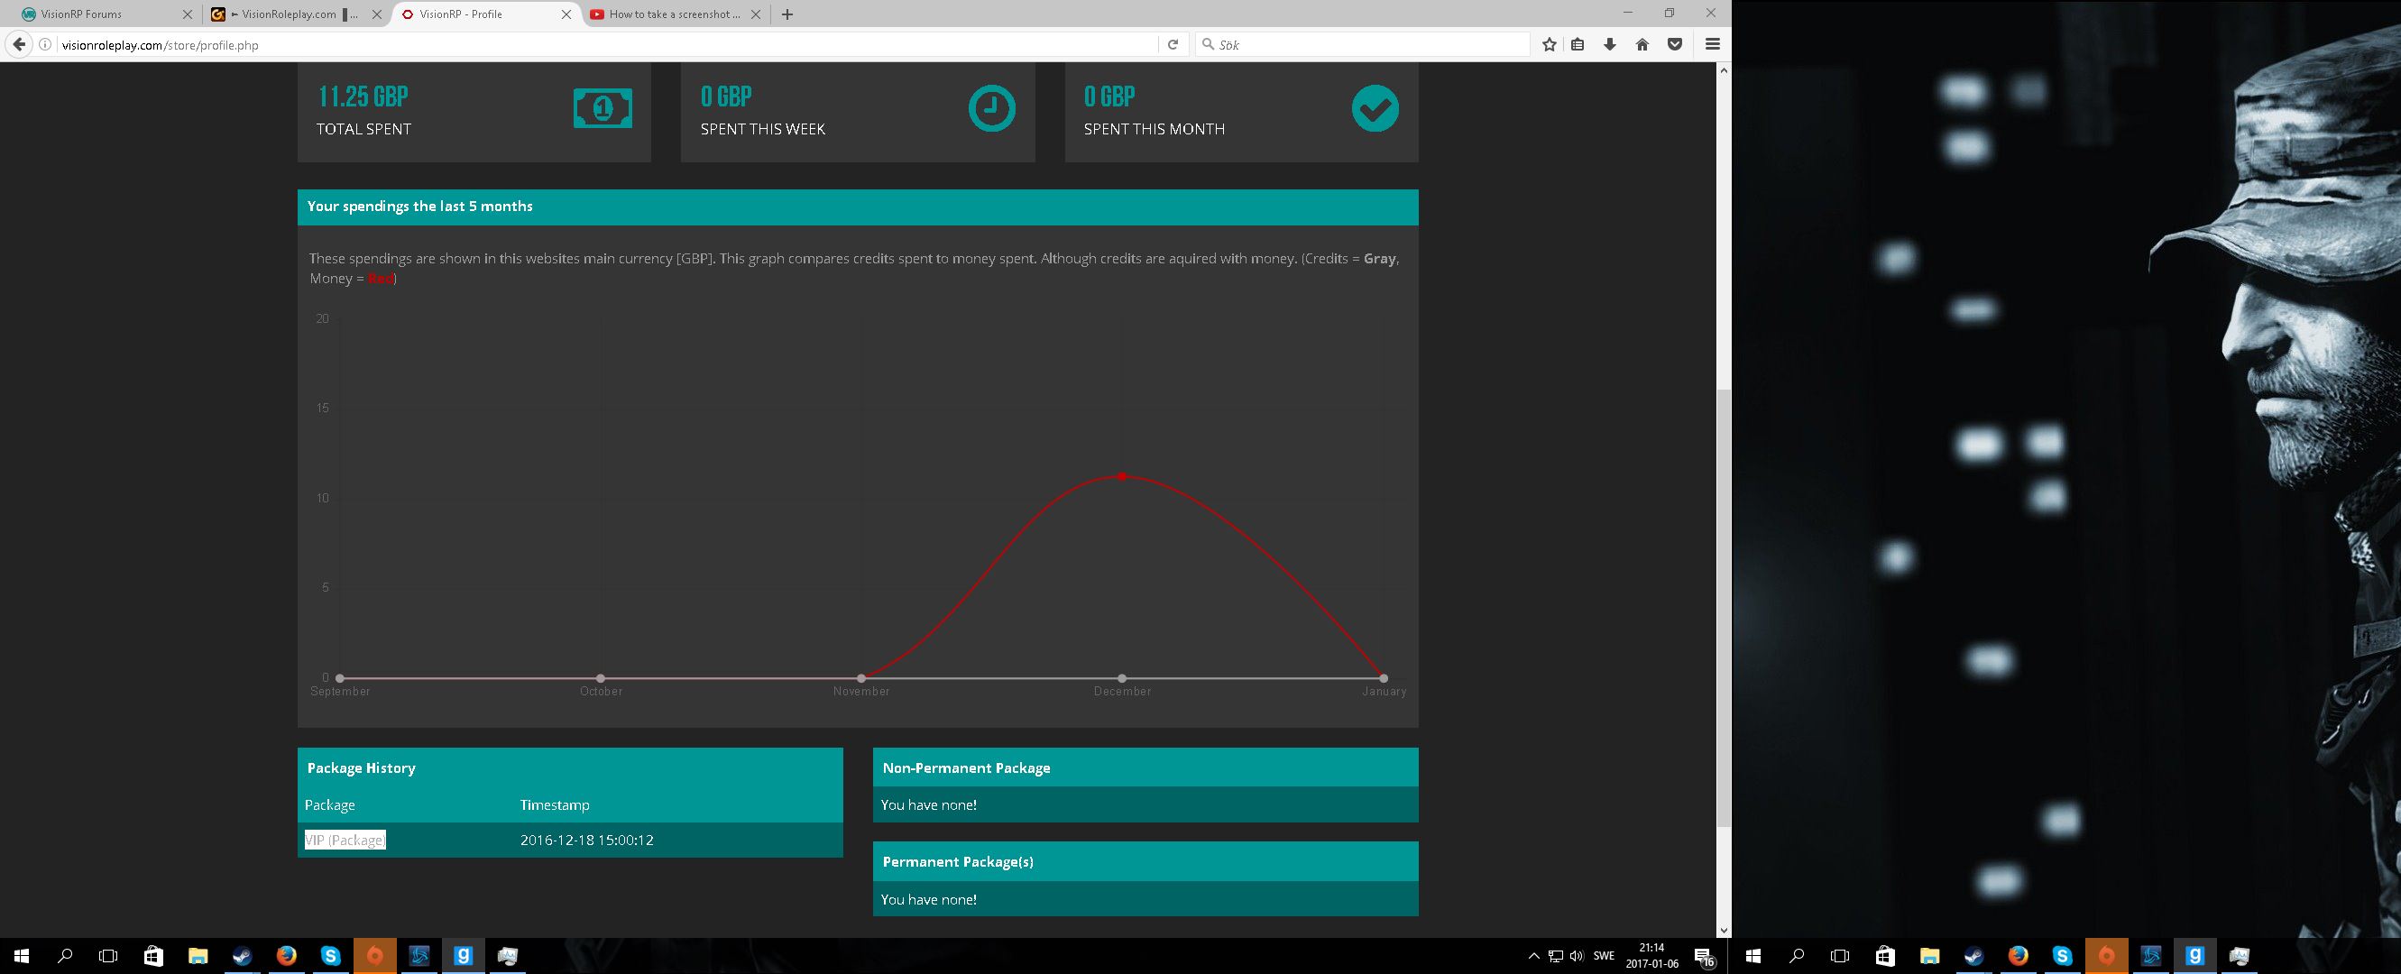
Task: Save page to Pocket icon
Action: [x=1675, y=45]
